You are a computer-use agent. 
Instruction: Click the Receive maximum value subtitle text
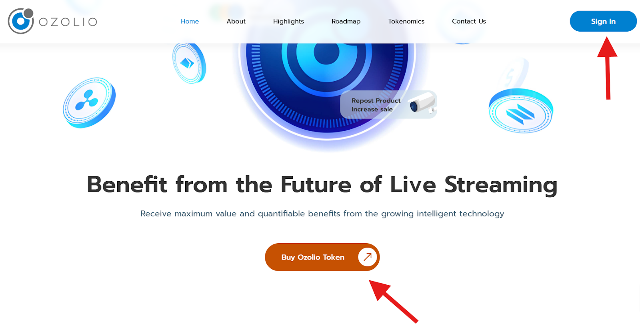(322, 214)
